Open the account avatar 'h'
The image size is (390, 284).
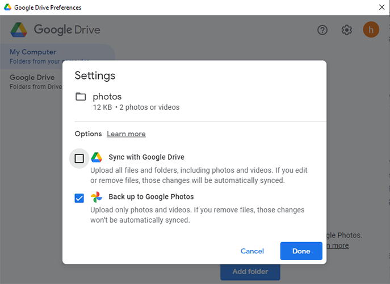pos(371,30)
